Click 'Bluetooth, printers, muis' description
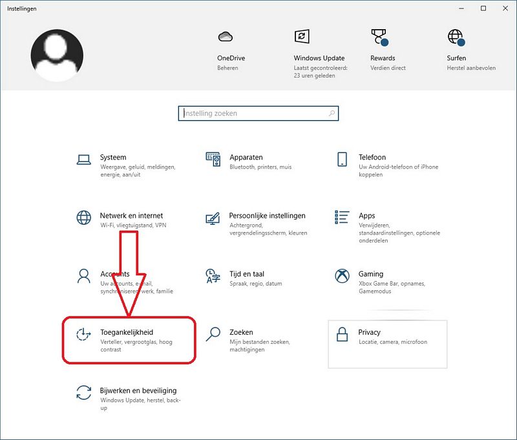 click(260, 167)
